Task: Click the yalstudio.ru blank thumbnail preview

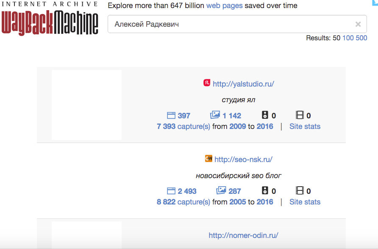Action: pos(86,105)
